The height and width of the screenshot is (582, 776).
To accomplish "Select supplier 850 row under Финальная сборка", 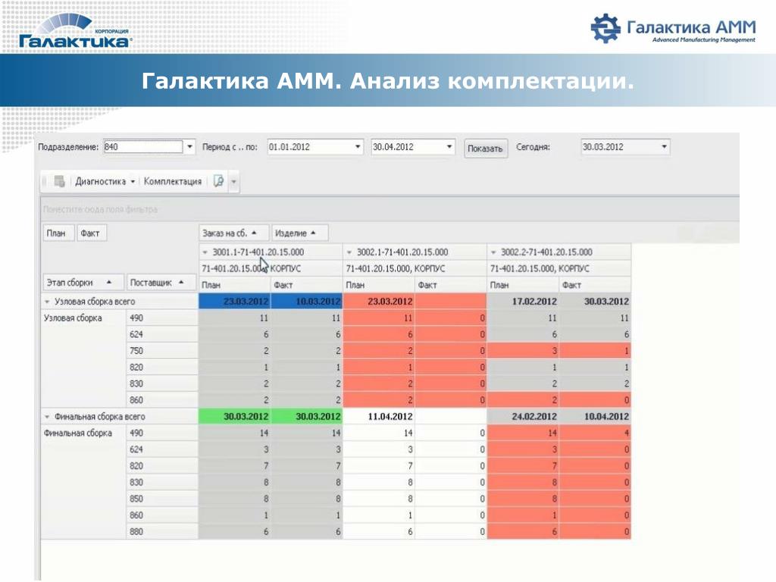I will click(162, 499).
